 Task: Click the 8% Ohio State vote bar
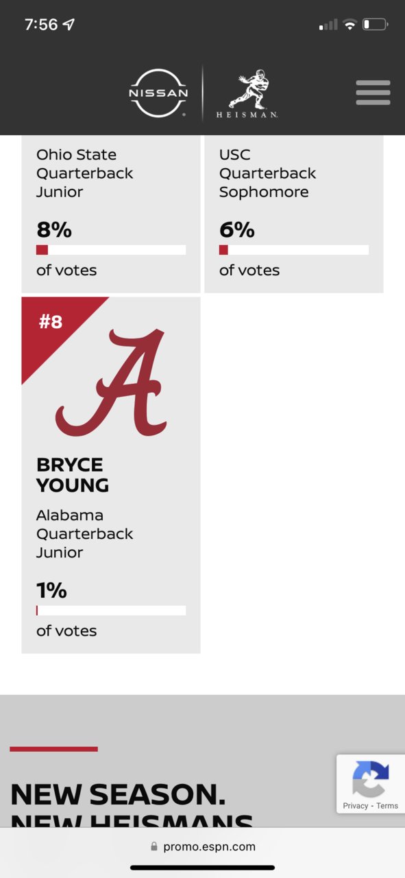111,250
